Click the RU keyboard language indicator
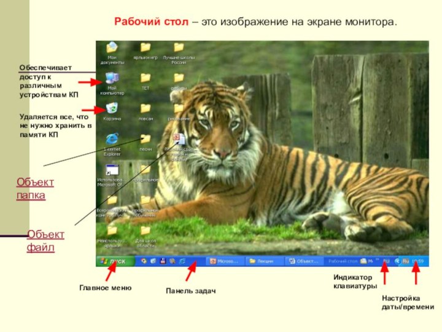Screen dimensions: 442x332 (386, 261)
